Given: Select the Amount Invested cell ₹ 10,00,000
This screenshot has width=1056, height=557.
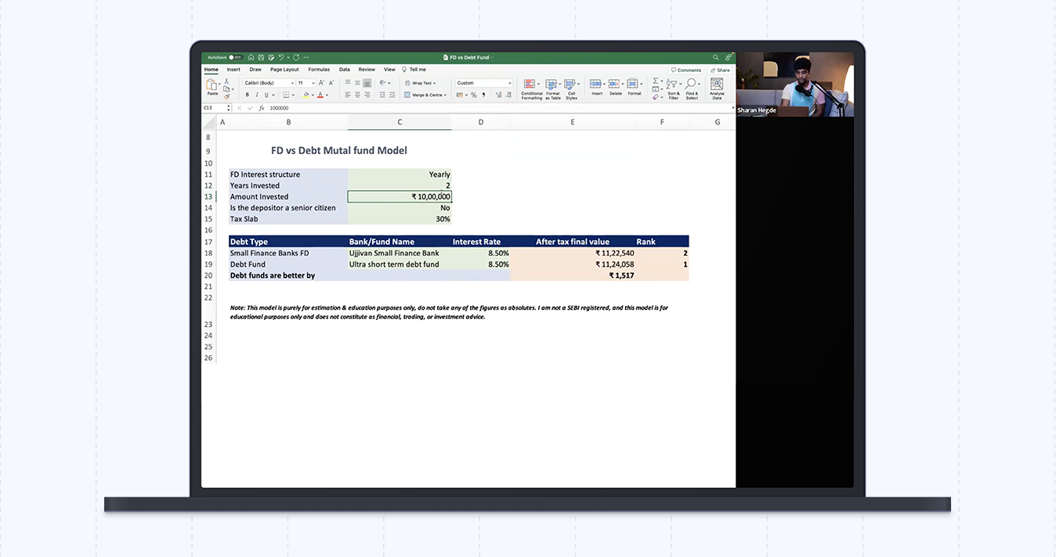Looking at the screenshot, I should click(x=400, y=197).
